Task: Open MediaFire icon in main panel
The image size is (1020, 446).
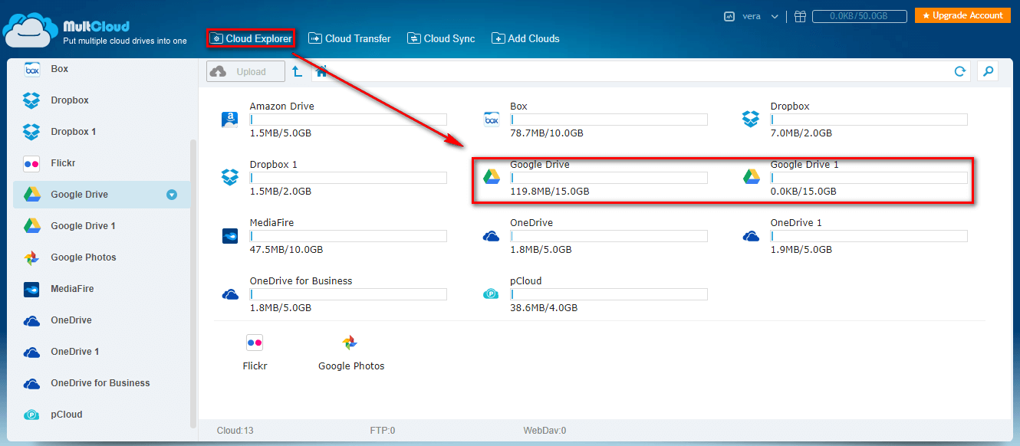Action: [230, 236]
